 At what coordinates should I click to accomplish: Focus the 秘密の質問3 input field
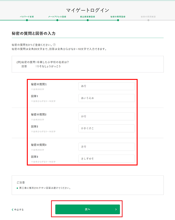[107, 147]
